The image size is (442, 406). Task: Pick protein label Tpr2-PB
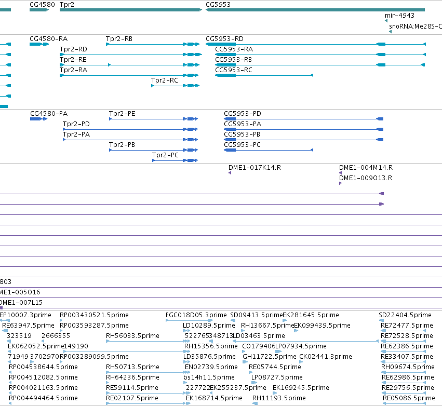click(122, 145)
